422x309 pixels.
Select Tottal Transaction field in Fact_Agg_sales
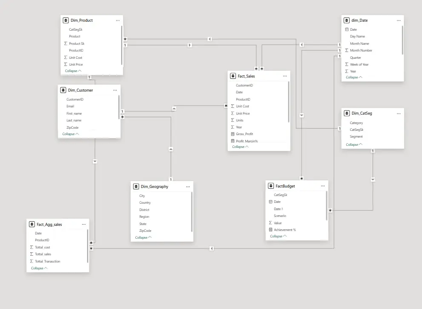48,261
